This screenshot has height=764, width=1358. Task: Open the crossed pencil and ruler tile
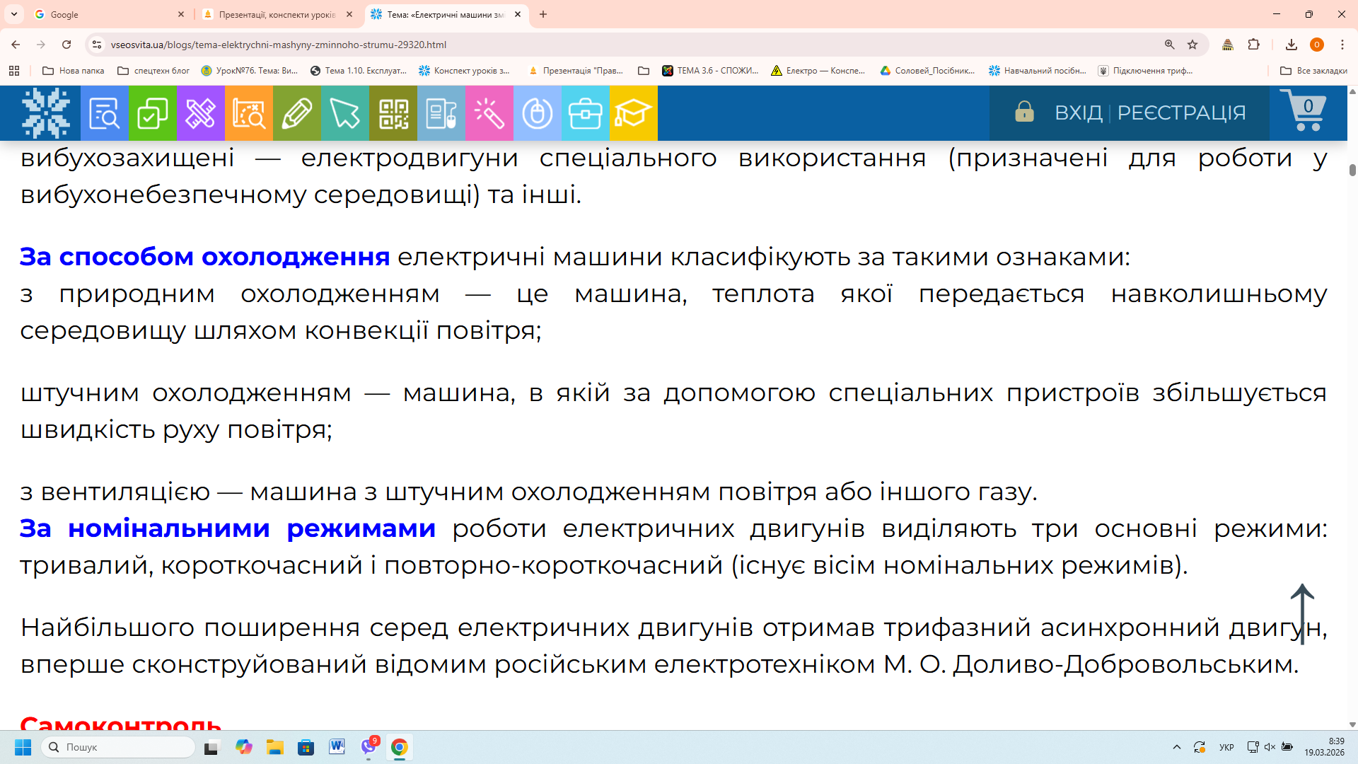pos(200,113)
